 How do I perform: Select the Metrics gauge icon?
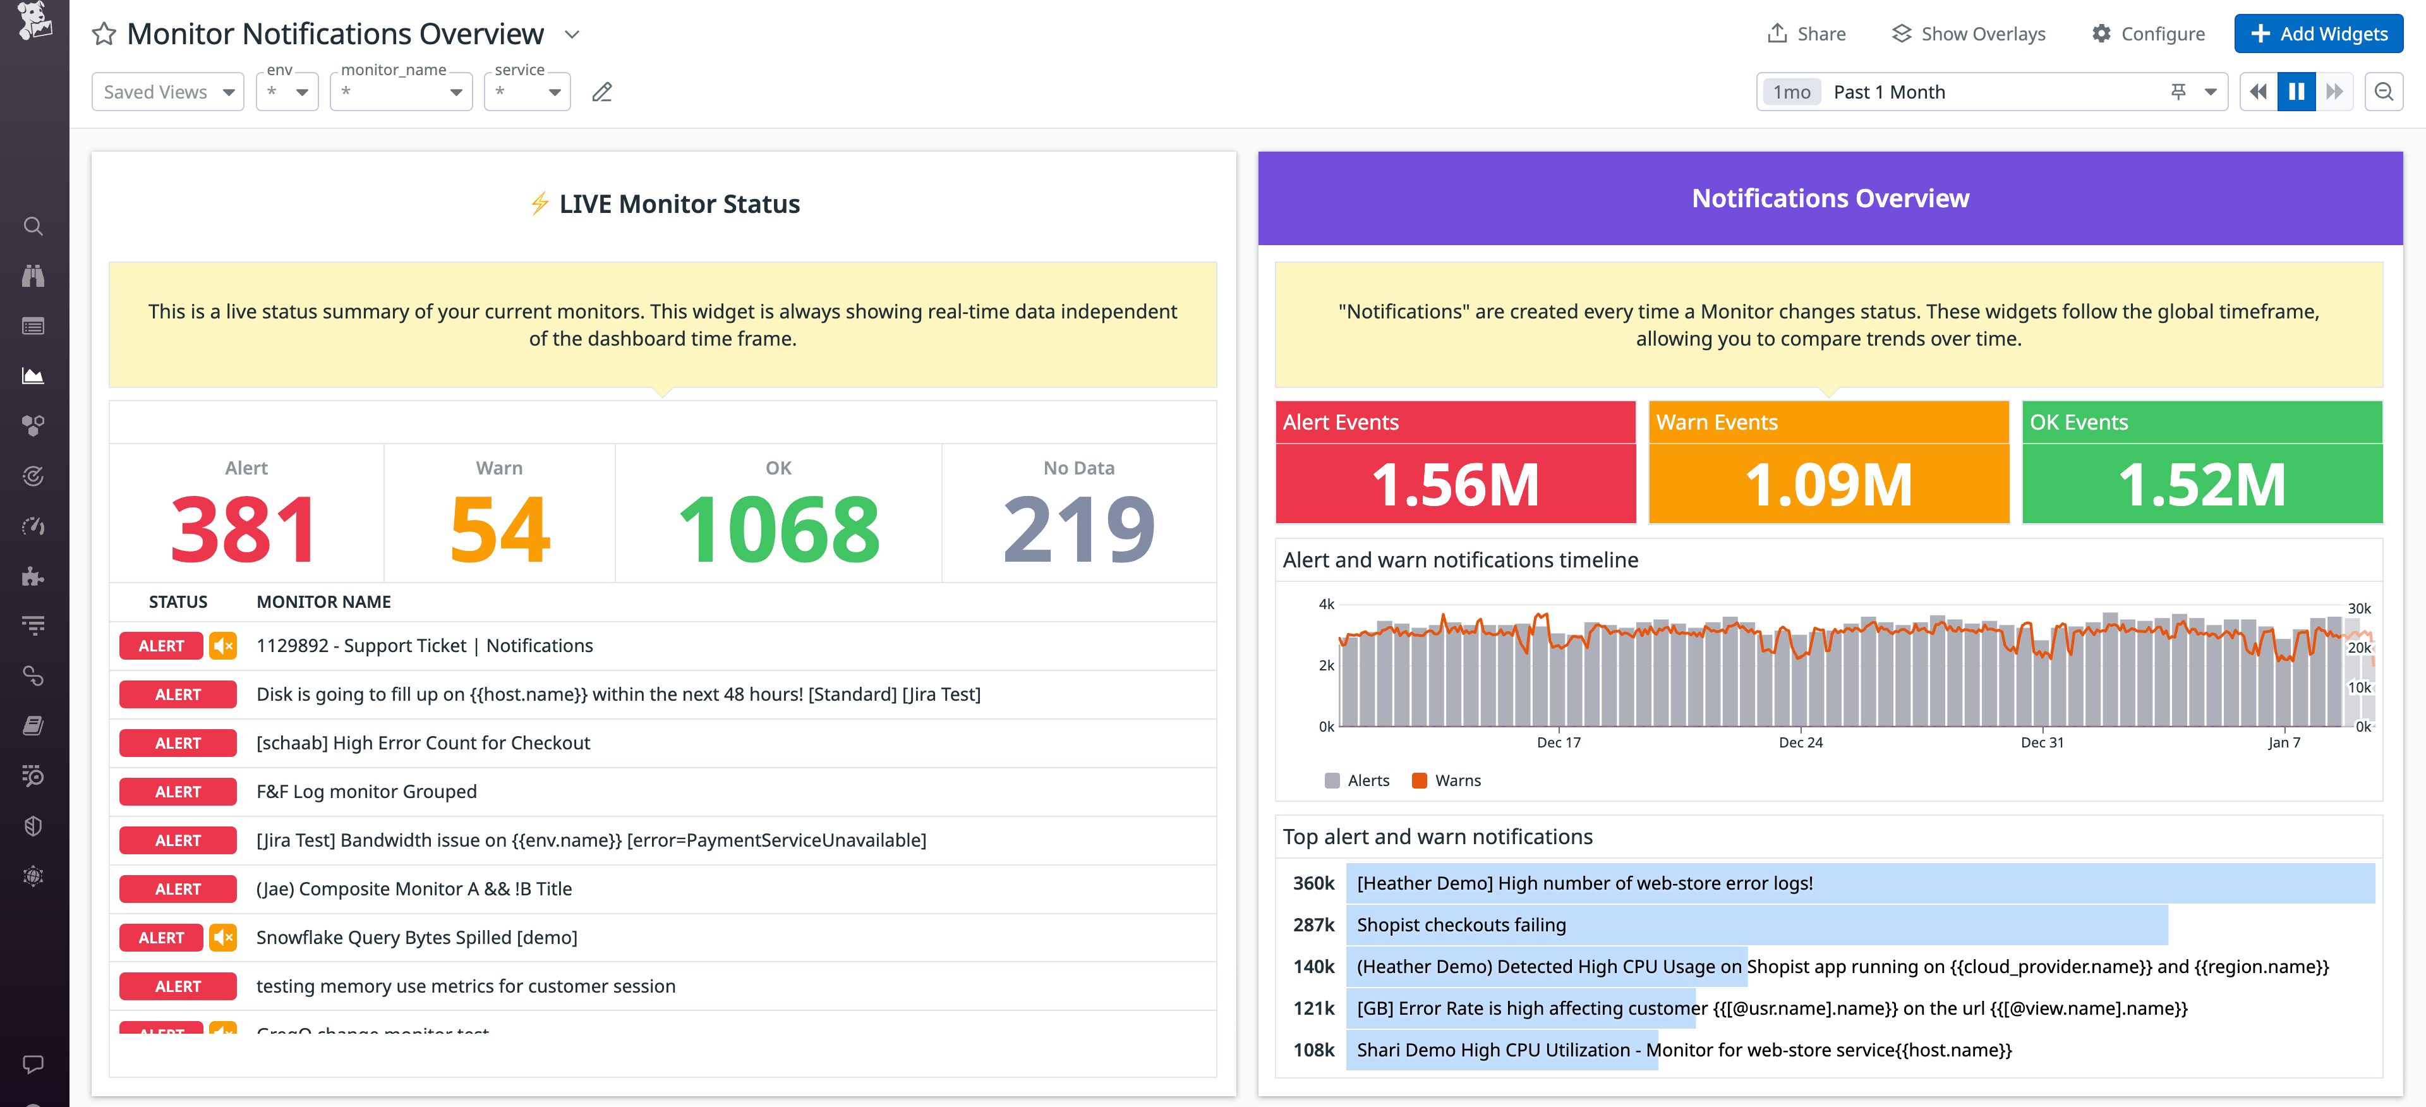34,526
